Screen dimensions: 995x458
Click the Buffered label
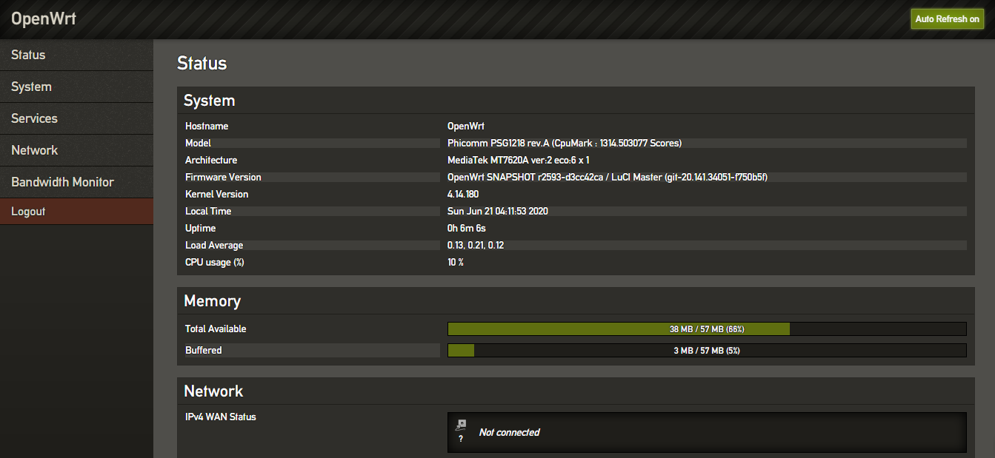204,350
